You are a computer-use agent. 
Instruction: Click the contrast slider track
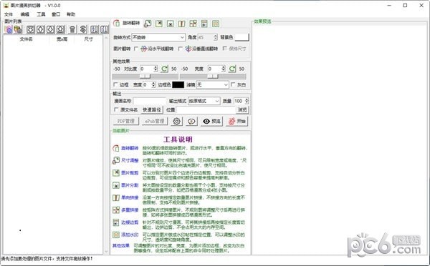(x=145, y=77)
